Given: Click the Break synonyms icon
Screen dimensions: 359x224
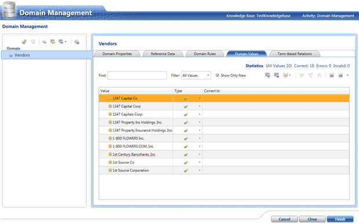Looking at the screenshot, I should [310, 75].
